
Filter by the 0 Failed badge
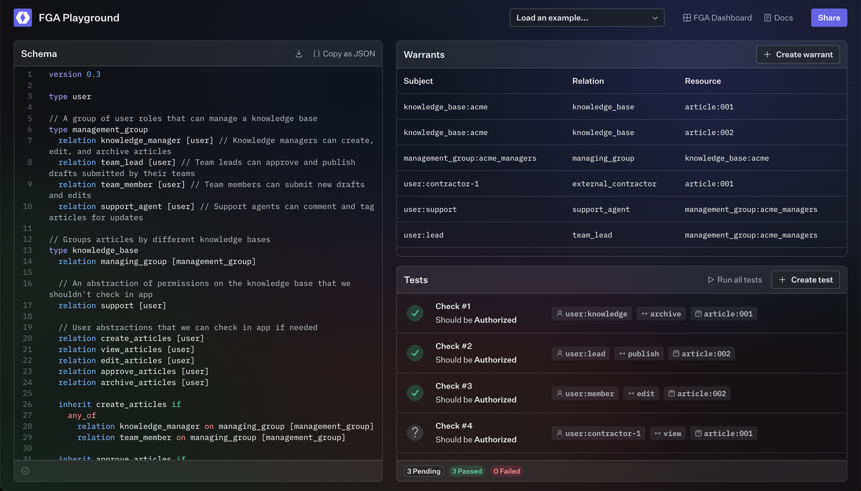(x=506, y=471)
